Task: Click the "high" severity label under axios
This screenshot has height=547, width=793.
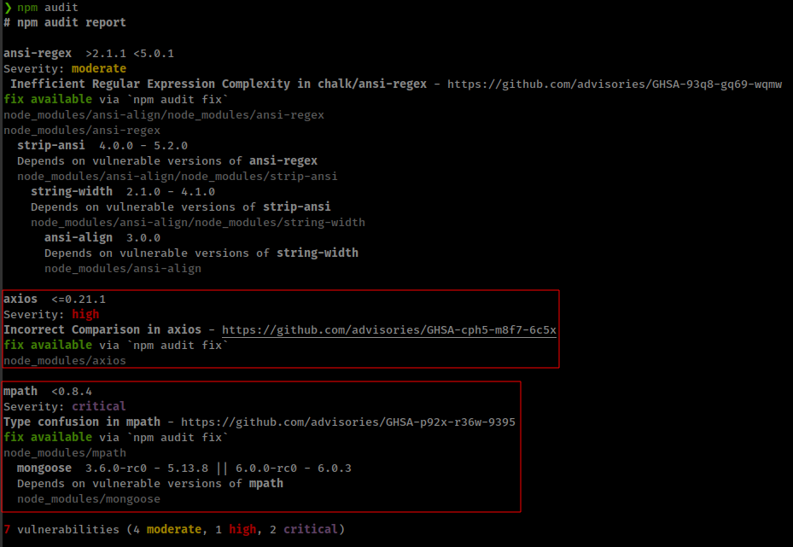Action: [x=85, y=315]
